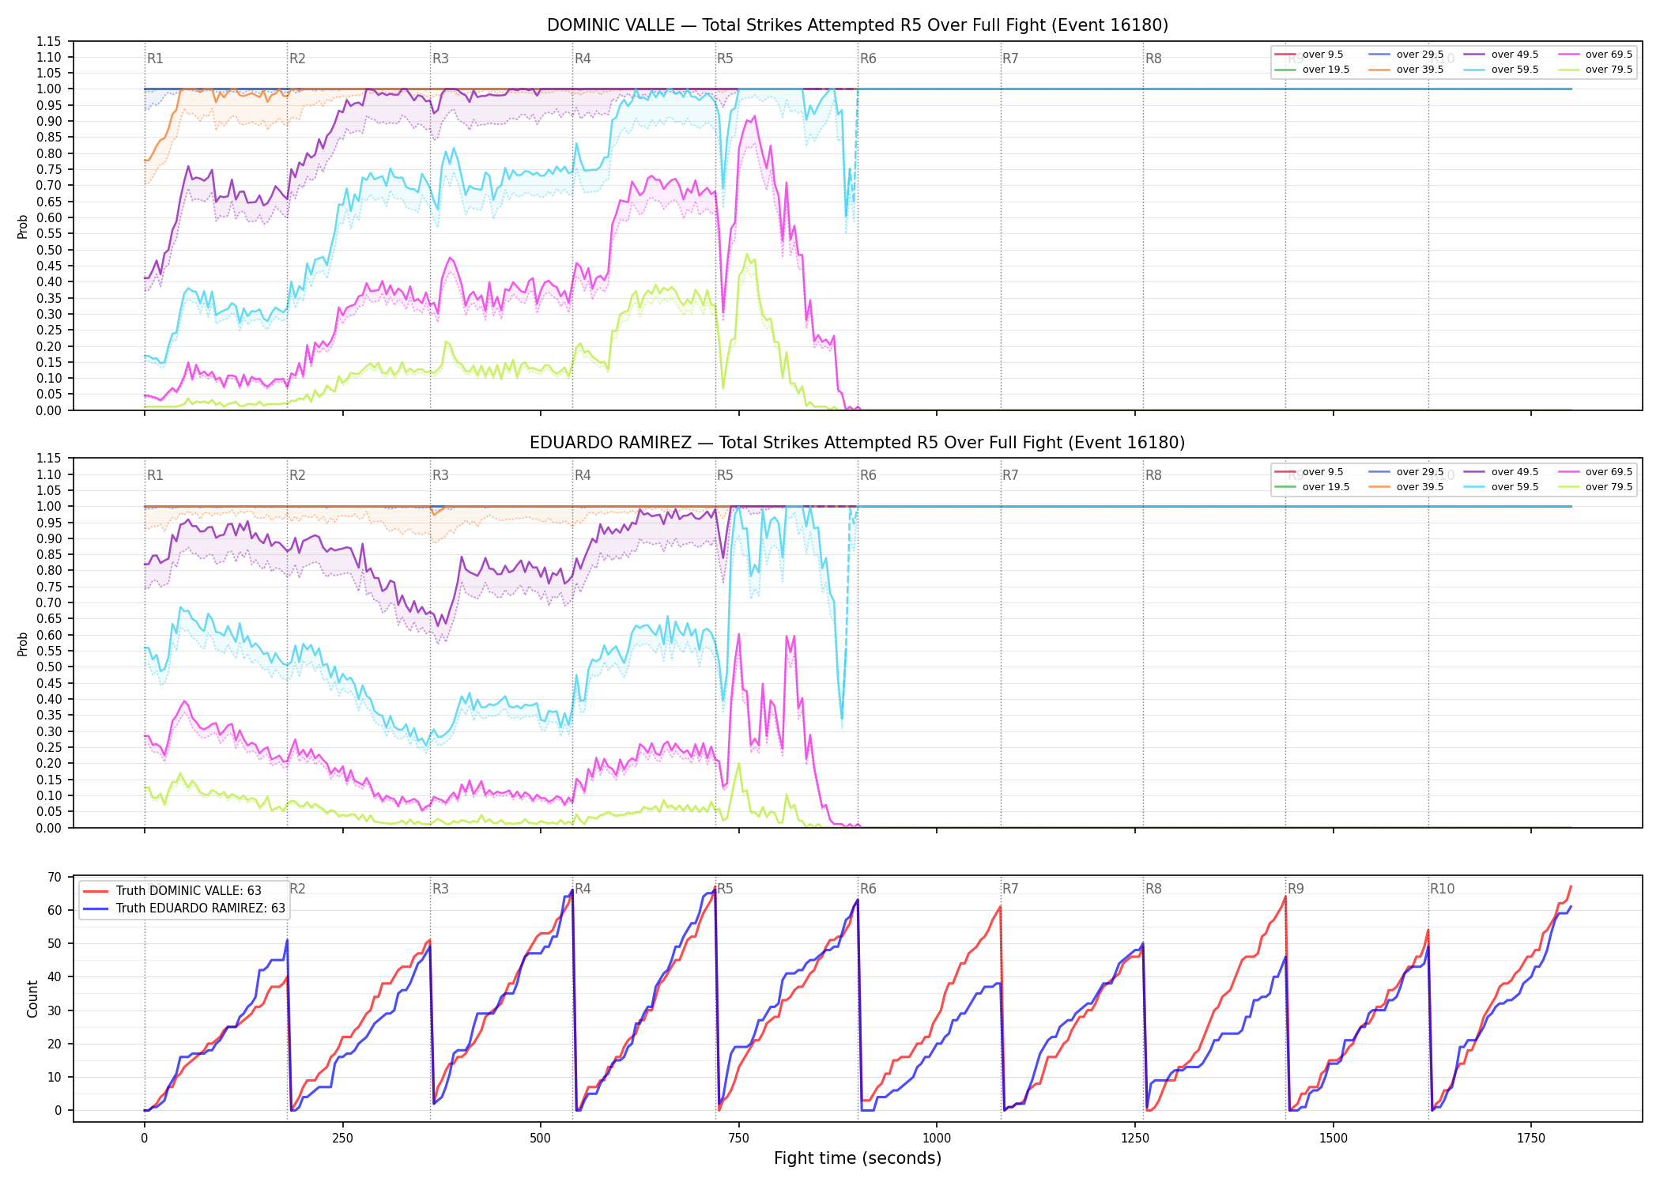This screenshot has height=1186, width=1660.
Task: Click 'Truth DOMINIC VALLE: 63' legend entry
Action: pyautogui.click(x=172, y=891)
